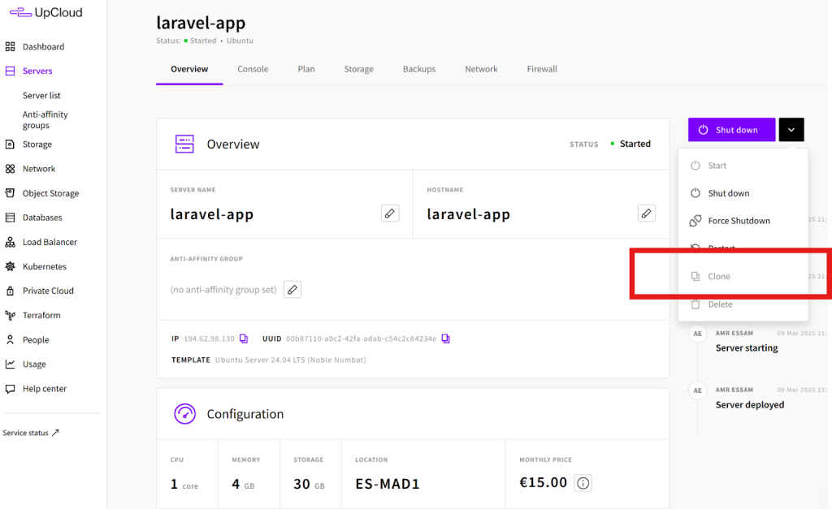Show monthly price info tooltip

[x=583, y=483]
